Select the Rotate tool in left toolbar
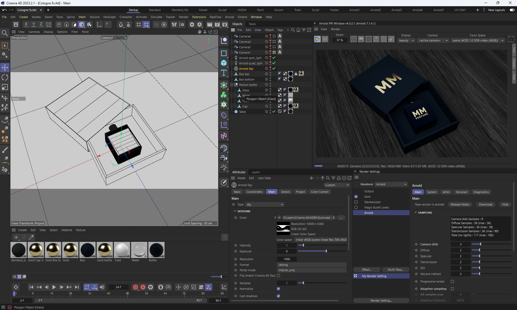This screenshot has width=517, height=310. pos(5,77)
